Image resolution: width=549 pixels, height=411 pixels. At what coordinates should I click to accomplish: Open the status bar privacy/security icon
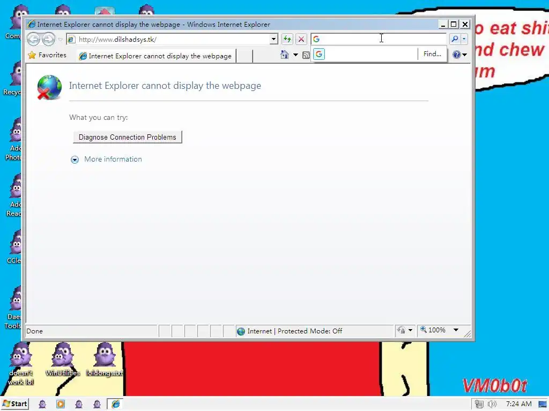[x=401, y=330]
